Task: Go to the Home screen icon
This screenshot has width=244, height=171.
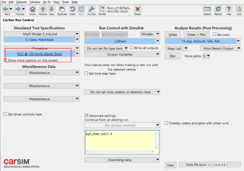Action: point(32,9)
